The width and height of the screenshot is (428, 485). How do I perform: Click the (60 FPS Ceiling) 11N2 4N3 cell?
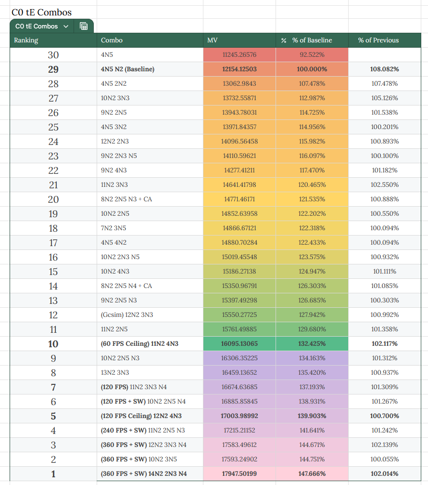(x=150, y=344)
